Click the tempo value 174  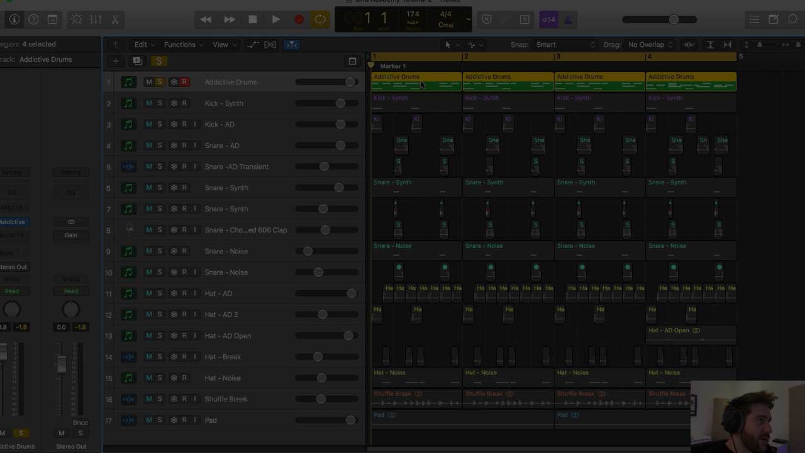(x=413, y=14)
